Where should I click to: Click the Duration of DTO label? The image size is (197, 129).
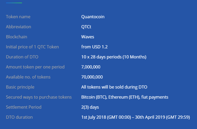pos(22,57)
